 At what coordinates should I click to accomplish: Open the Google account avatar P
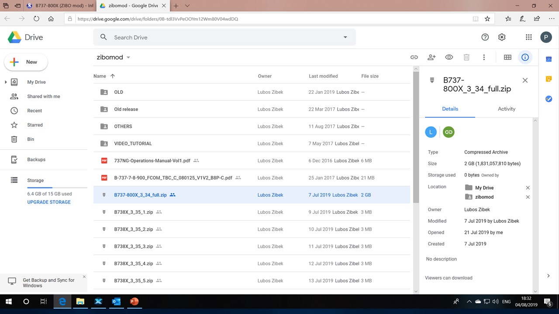click(x=546, y=37)
